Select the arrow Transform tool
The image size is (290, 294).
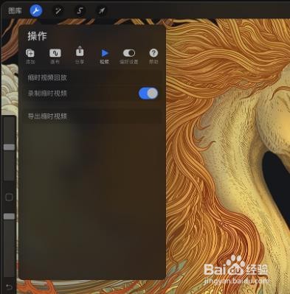(x=101, y=11)
